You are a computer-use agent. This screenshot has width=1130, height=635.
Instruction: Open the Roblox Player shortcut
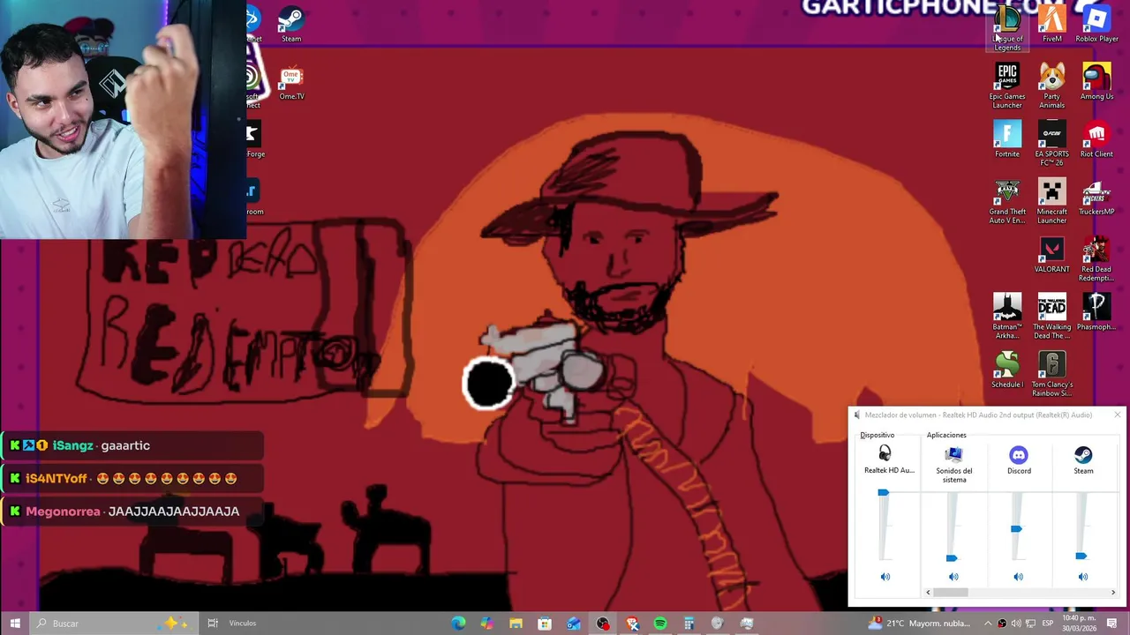click(x=1096, y=23)
